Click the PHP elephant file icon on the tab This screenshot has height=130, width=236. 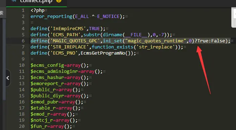[x=14, y=1]
